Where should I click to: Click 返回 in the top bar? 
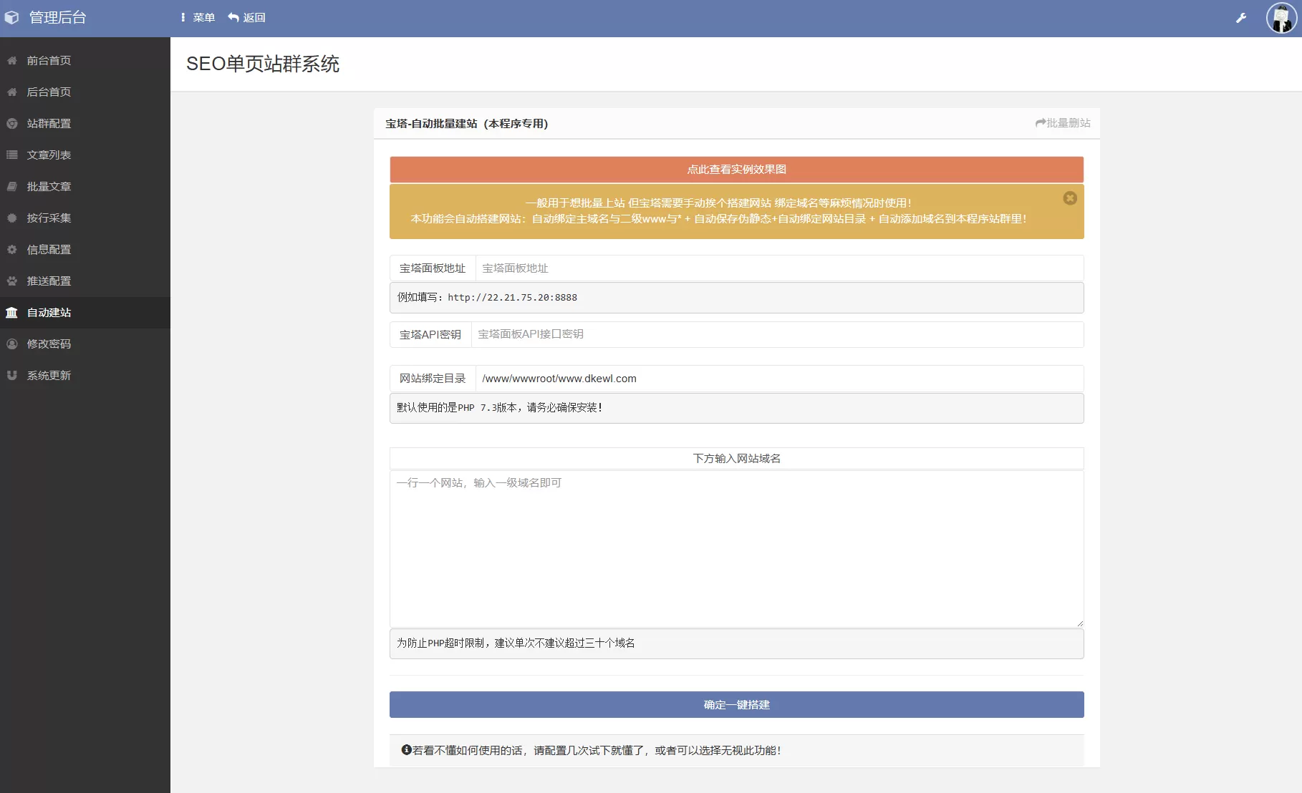[246, 17]
